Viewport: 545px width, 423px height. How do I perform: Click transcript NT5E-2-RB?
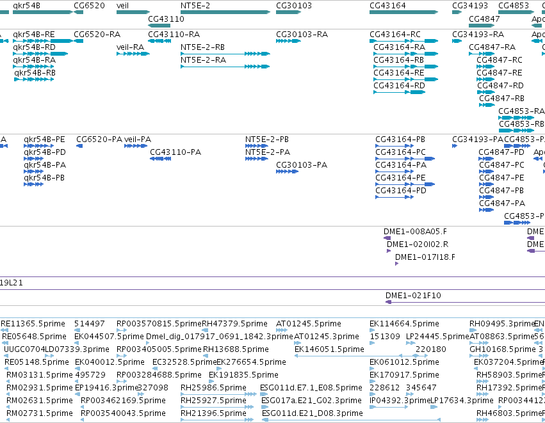click(x=225, y=54)
